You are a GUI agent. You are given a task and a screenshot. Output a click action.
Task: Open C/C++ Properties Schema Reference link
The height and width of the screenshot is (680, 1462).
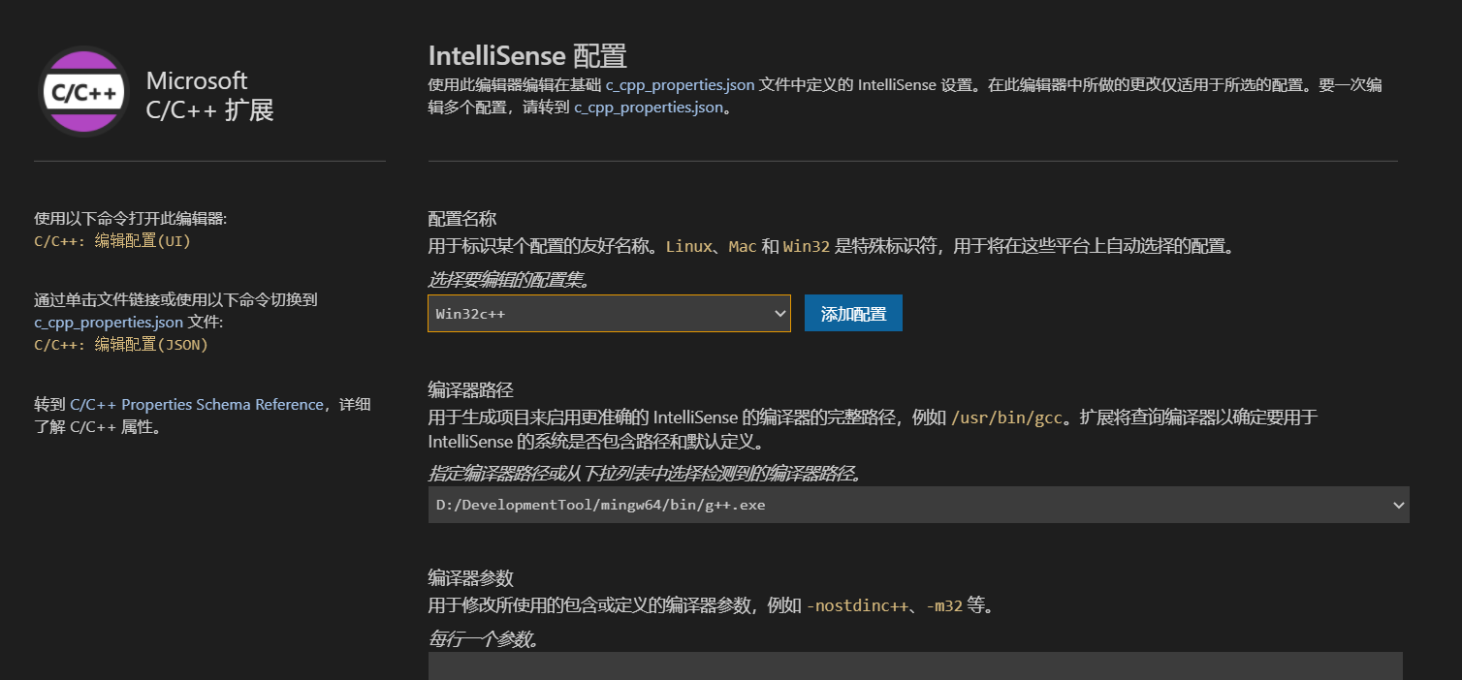(x=197, y=404)
